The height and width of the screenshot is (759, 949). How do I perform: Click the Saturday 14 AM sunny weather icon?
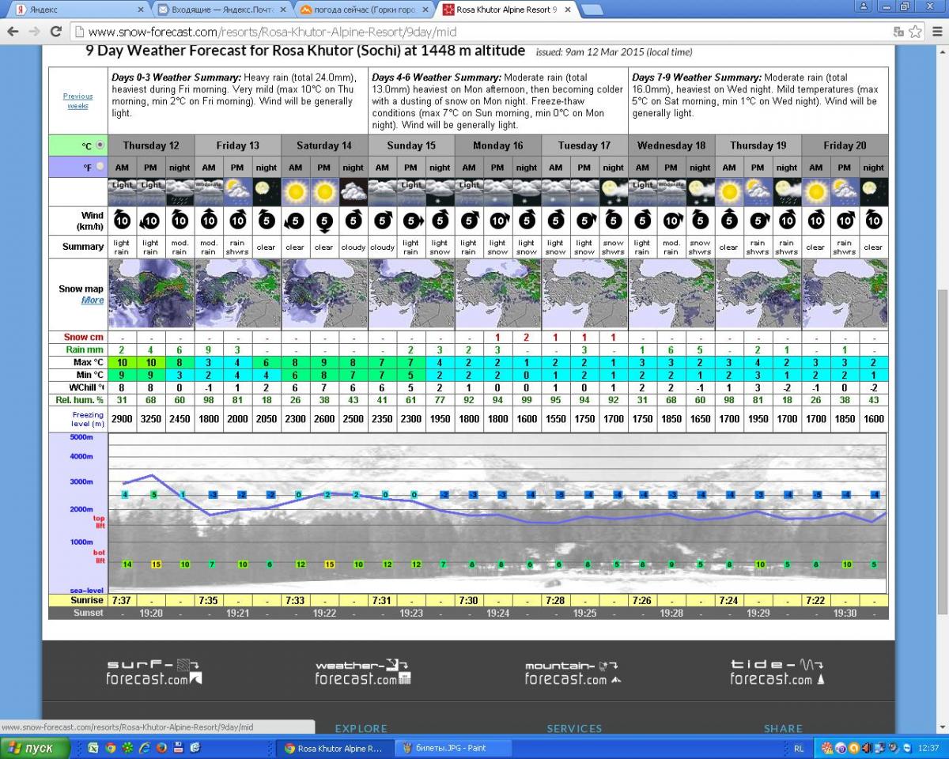coord(295,192)
